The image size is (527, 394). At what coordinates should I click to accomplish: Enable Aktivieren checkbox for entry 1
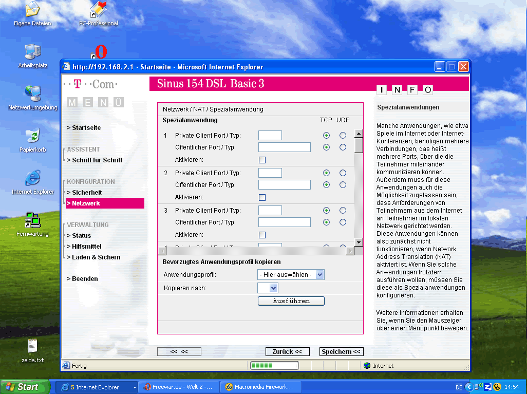262,160
